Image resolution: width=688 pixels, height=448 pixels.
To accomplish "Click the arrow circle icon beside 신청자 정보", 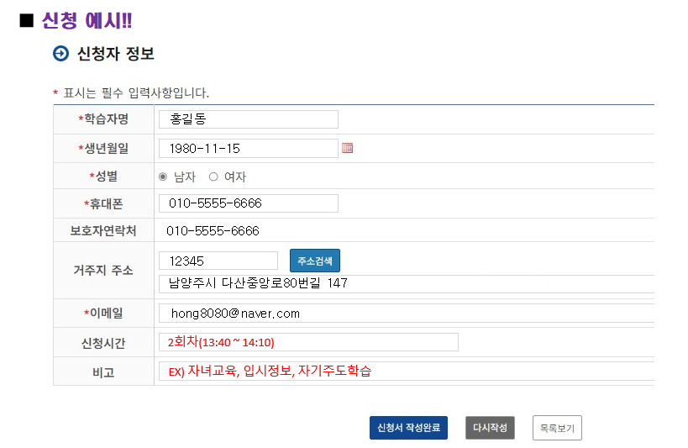I will (x=60, y=54).
